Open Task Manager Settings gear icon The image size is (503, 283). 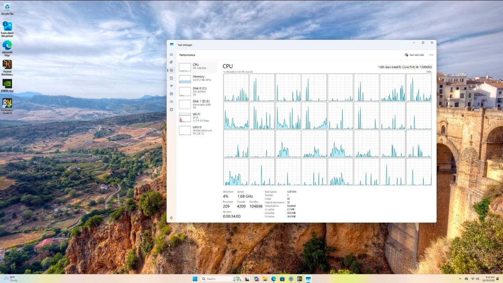pos(171,218)
